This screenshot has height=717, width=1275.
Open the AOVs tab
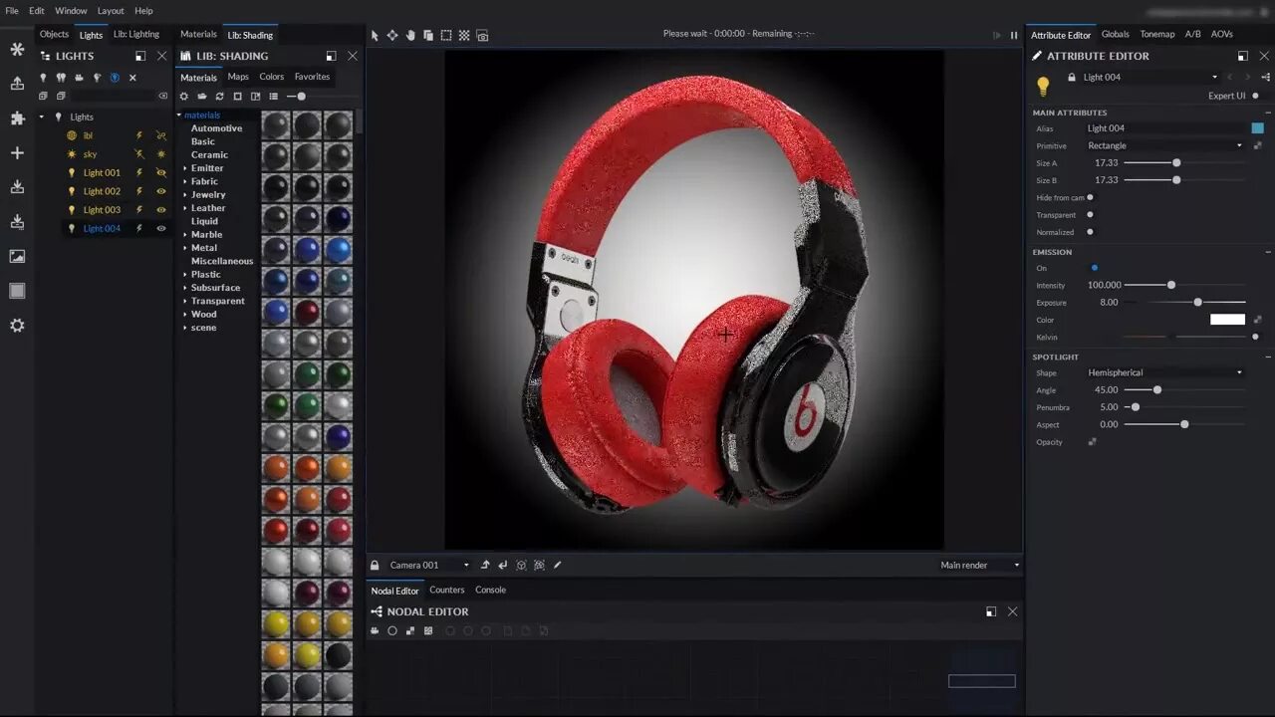[x=1222, y=34]
